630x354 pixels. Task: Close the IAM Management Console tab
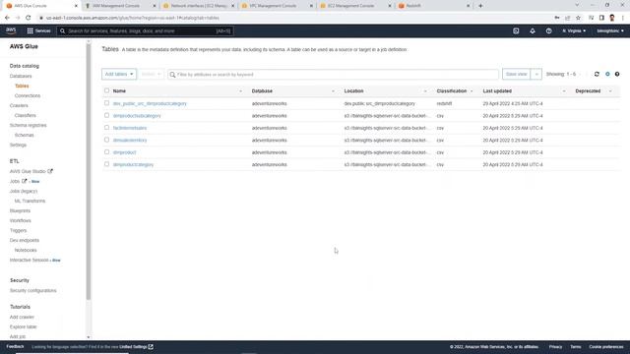pos(155,6)
